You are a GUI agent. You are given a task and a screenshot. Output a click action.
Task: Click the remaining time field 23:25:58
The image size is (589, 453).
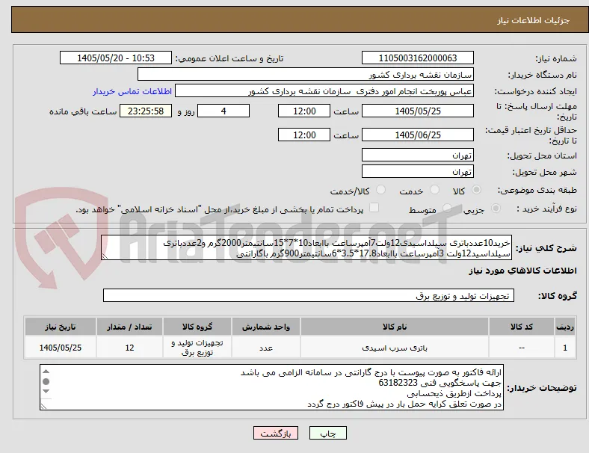click(146, 111)
